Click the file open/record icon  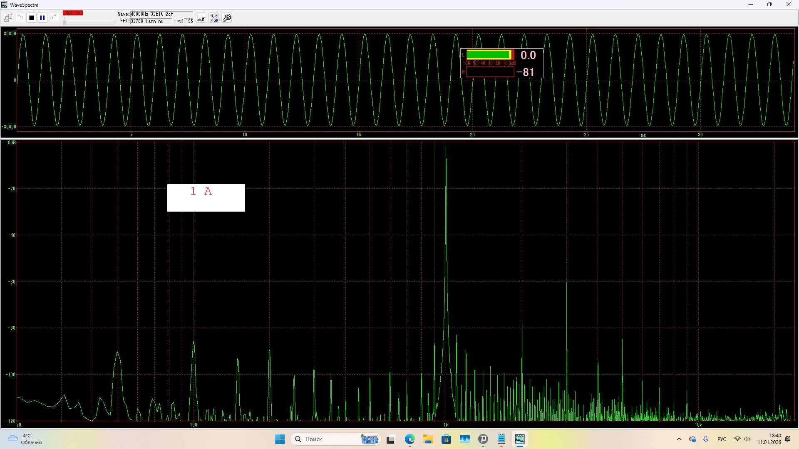tap(8, 18)
